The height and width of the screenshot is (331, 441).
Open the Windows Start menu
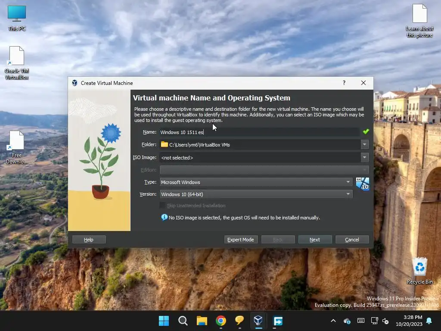pos(164,321)
